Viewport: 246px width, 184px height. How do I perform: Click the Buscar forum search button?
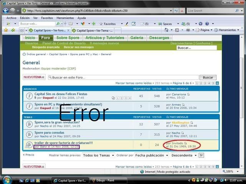(208, 77)
